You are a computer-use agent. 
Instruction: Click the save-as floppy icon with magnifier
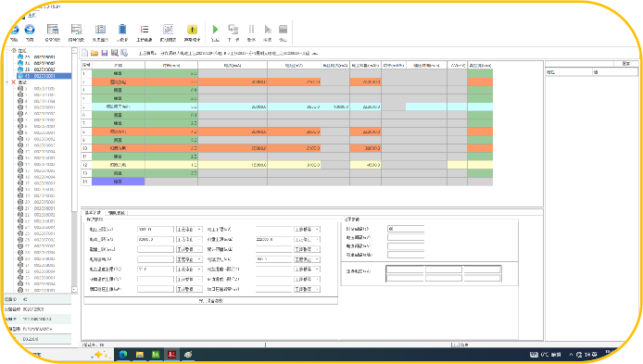[x=114, y=53]
